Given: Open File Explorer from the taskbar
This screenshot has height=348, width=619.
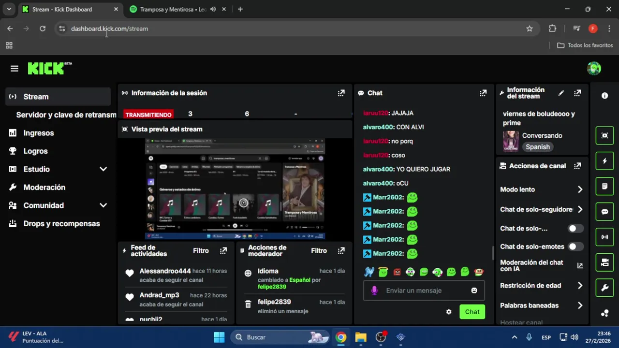Looking at the screenshot, I should click(x=361, y=337).
